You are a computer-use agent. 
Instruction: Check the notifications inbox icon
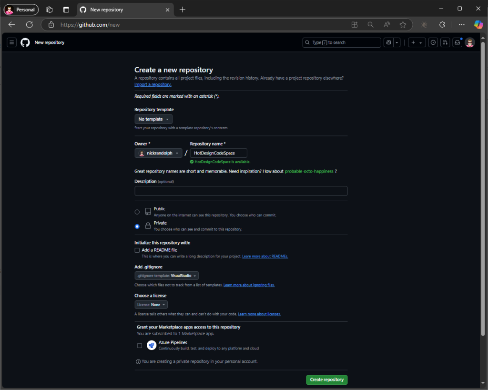[x=457, y=42]
